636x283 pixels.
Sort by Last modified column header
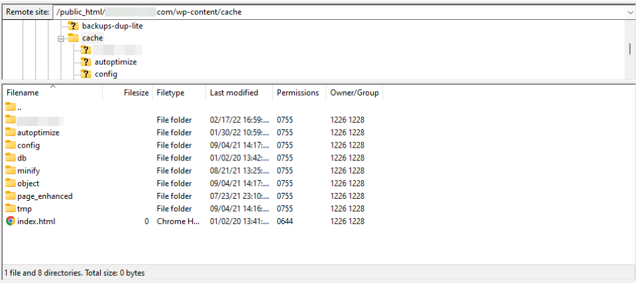click(x=234, y=93)
